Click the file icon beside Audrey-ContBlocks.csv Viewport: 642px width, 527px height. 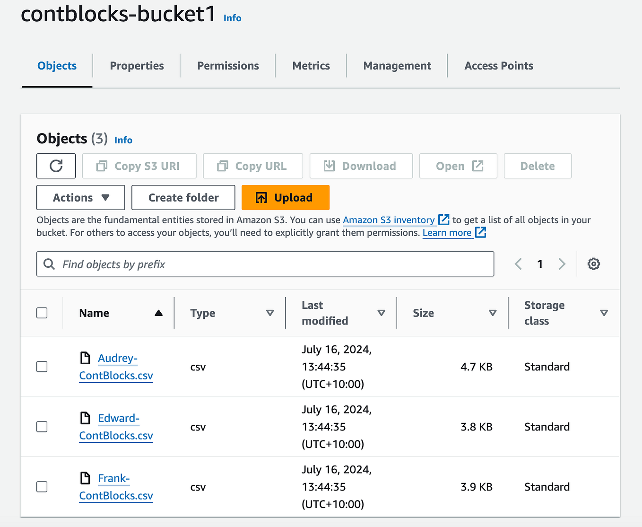(x=86, y=358)
